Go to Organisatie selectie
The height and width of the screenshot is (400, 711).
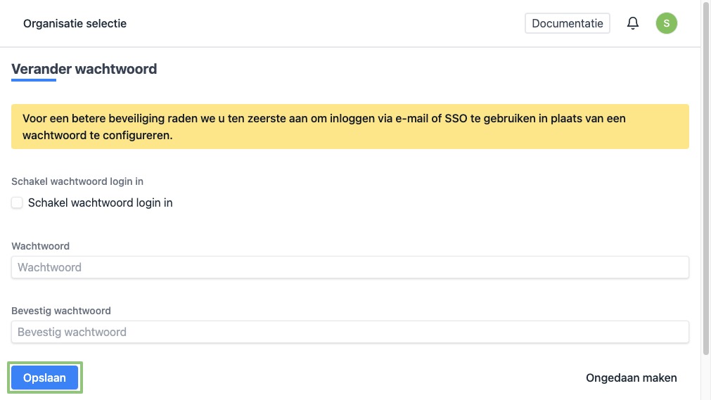75,23
